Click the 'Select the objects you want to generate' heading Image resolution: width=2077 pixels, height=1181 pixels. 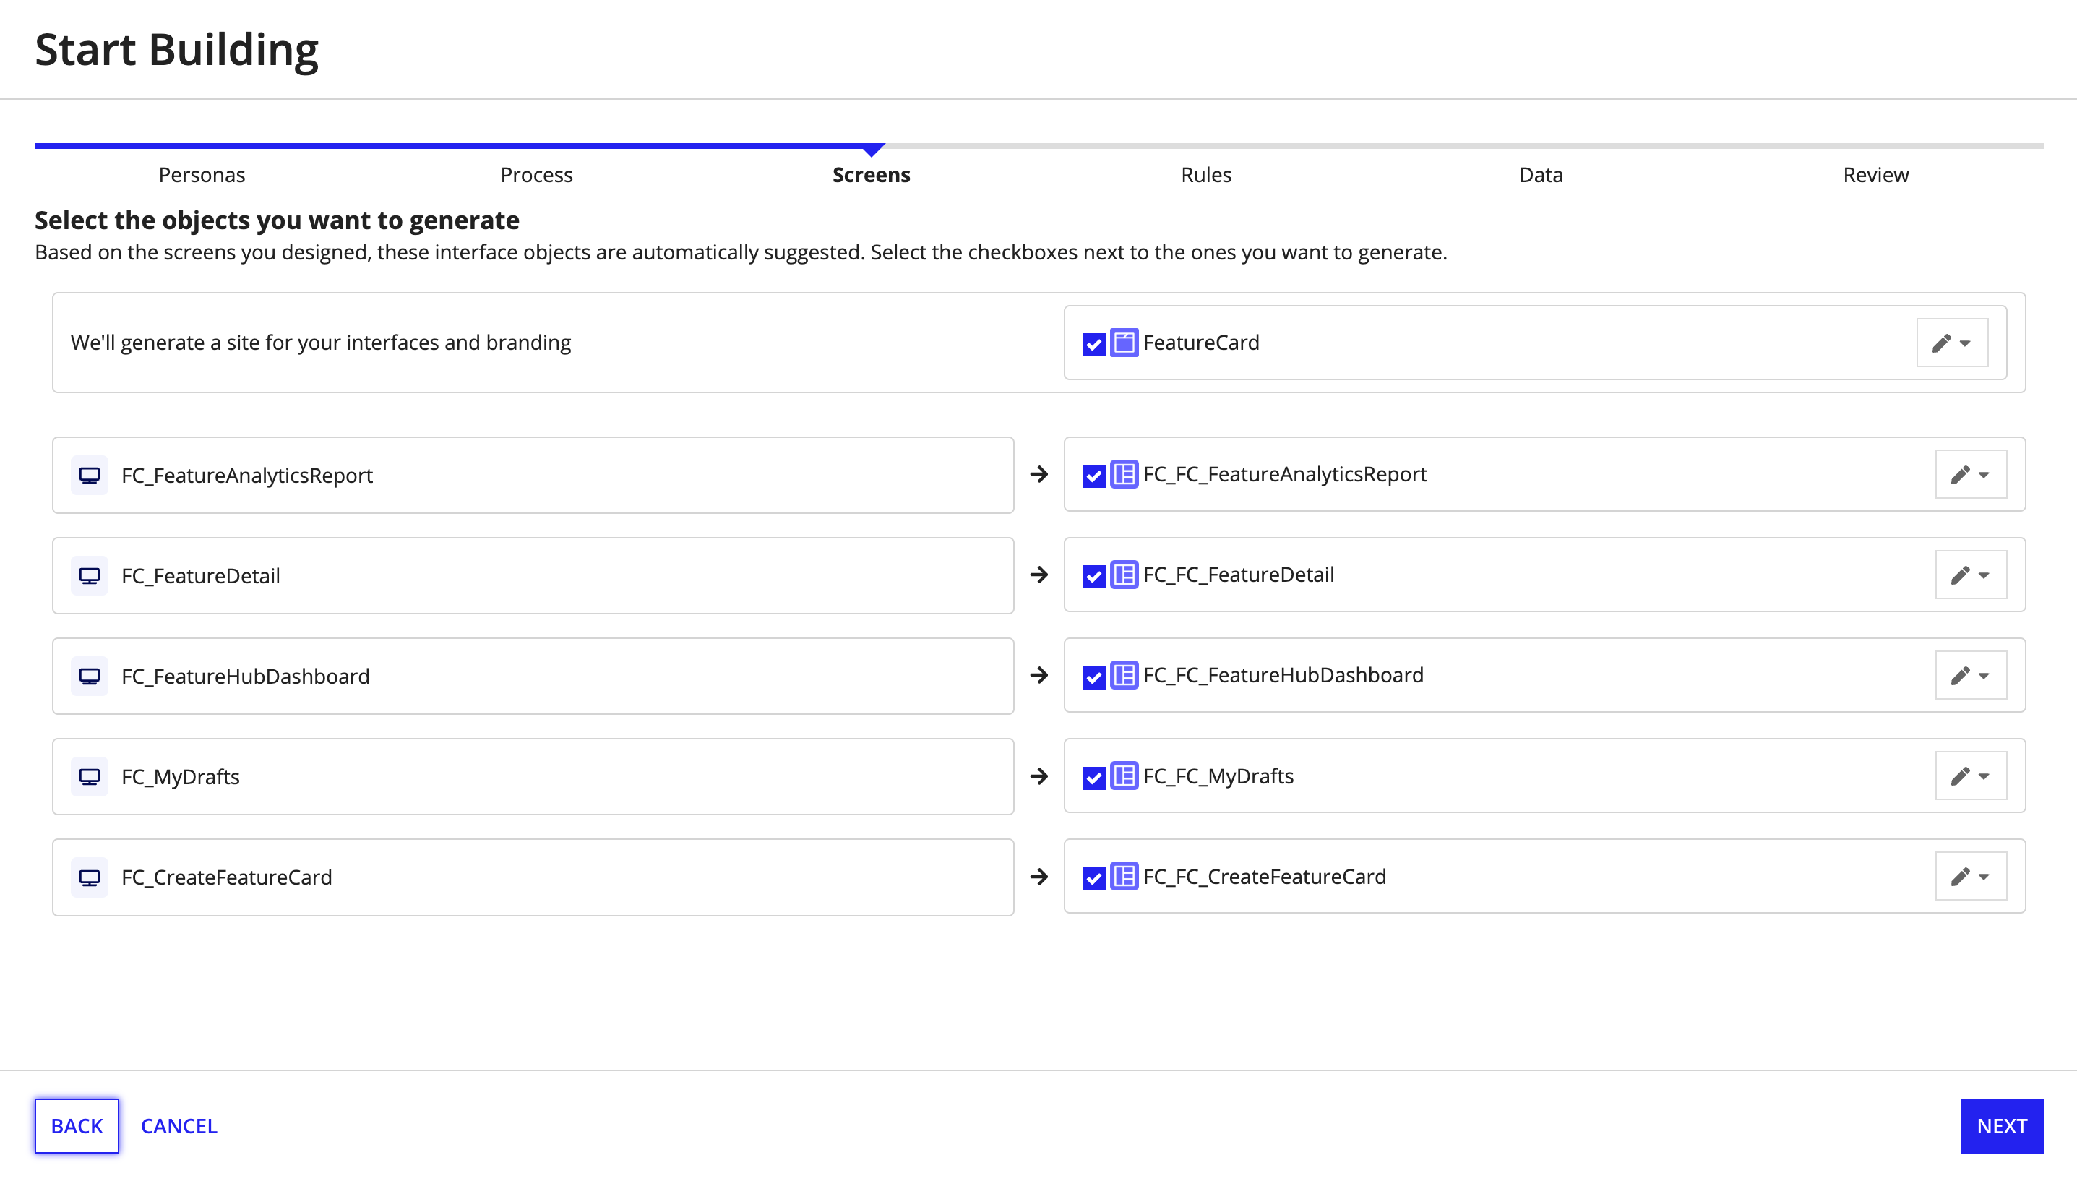pos(278,220)
